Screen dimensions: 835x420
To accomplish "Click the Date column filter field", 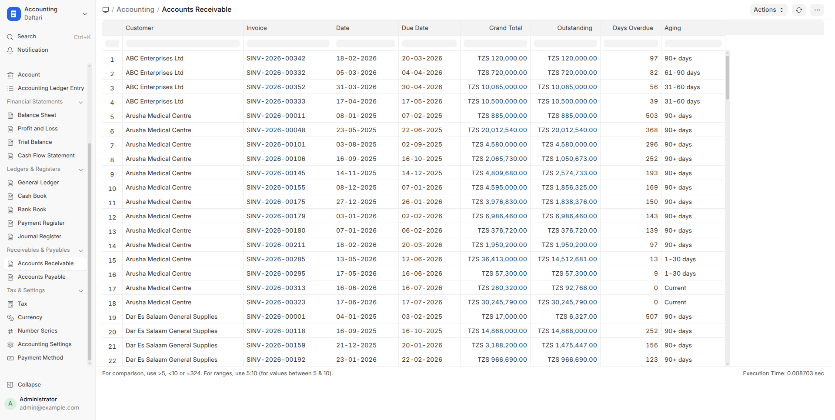I will (366, 43).
